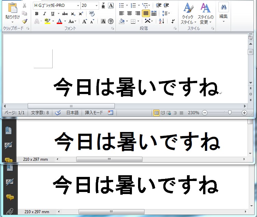Click the 挿入モード insert mode button
Viewport: 257px width, 217px height.
click(x=94, y=112)
